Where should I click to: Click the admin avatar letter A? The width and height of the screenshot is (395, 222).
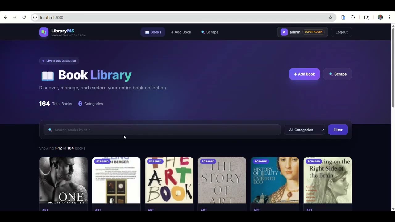[284, 32]
